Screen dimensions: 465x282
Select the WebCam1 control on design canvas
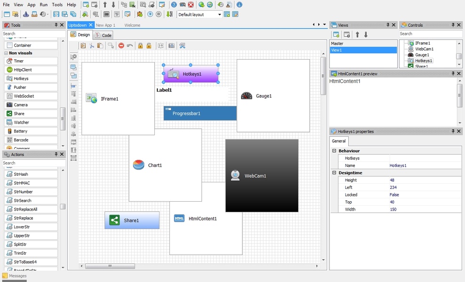pyautogui.click(x=262, y=175)
